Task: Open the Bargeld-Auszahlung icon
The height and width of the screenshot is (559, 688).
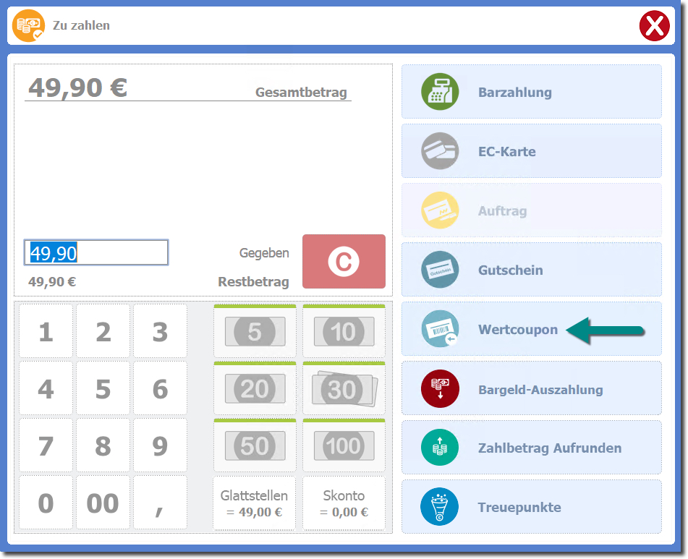Action: tap(440, 388)
